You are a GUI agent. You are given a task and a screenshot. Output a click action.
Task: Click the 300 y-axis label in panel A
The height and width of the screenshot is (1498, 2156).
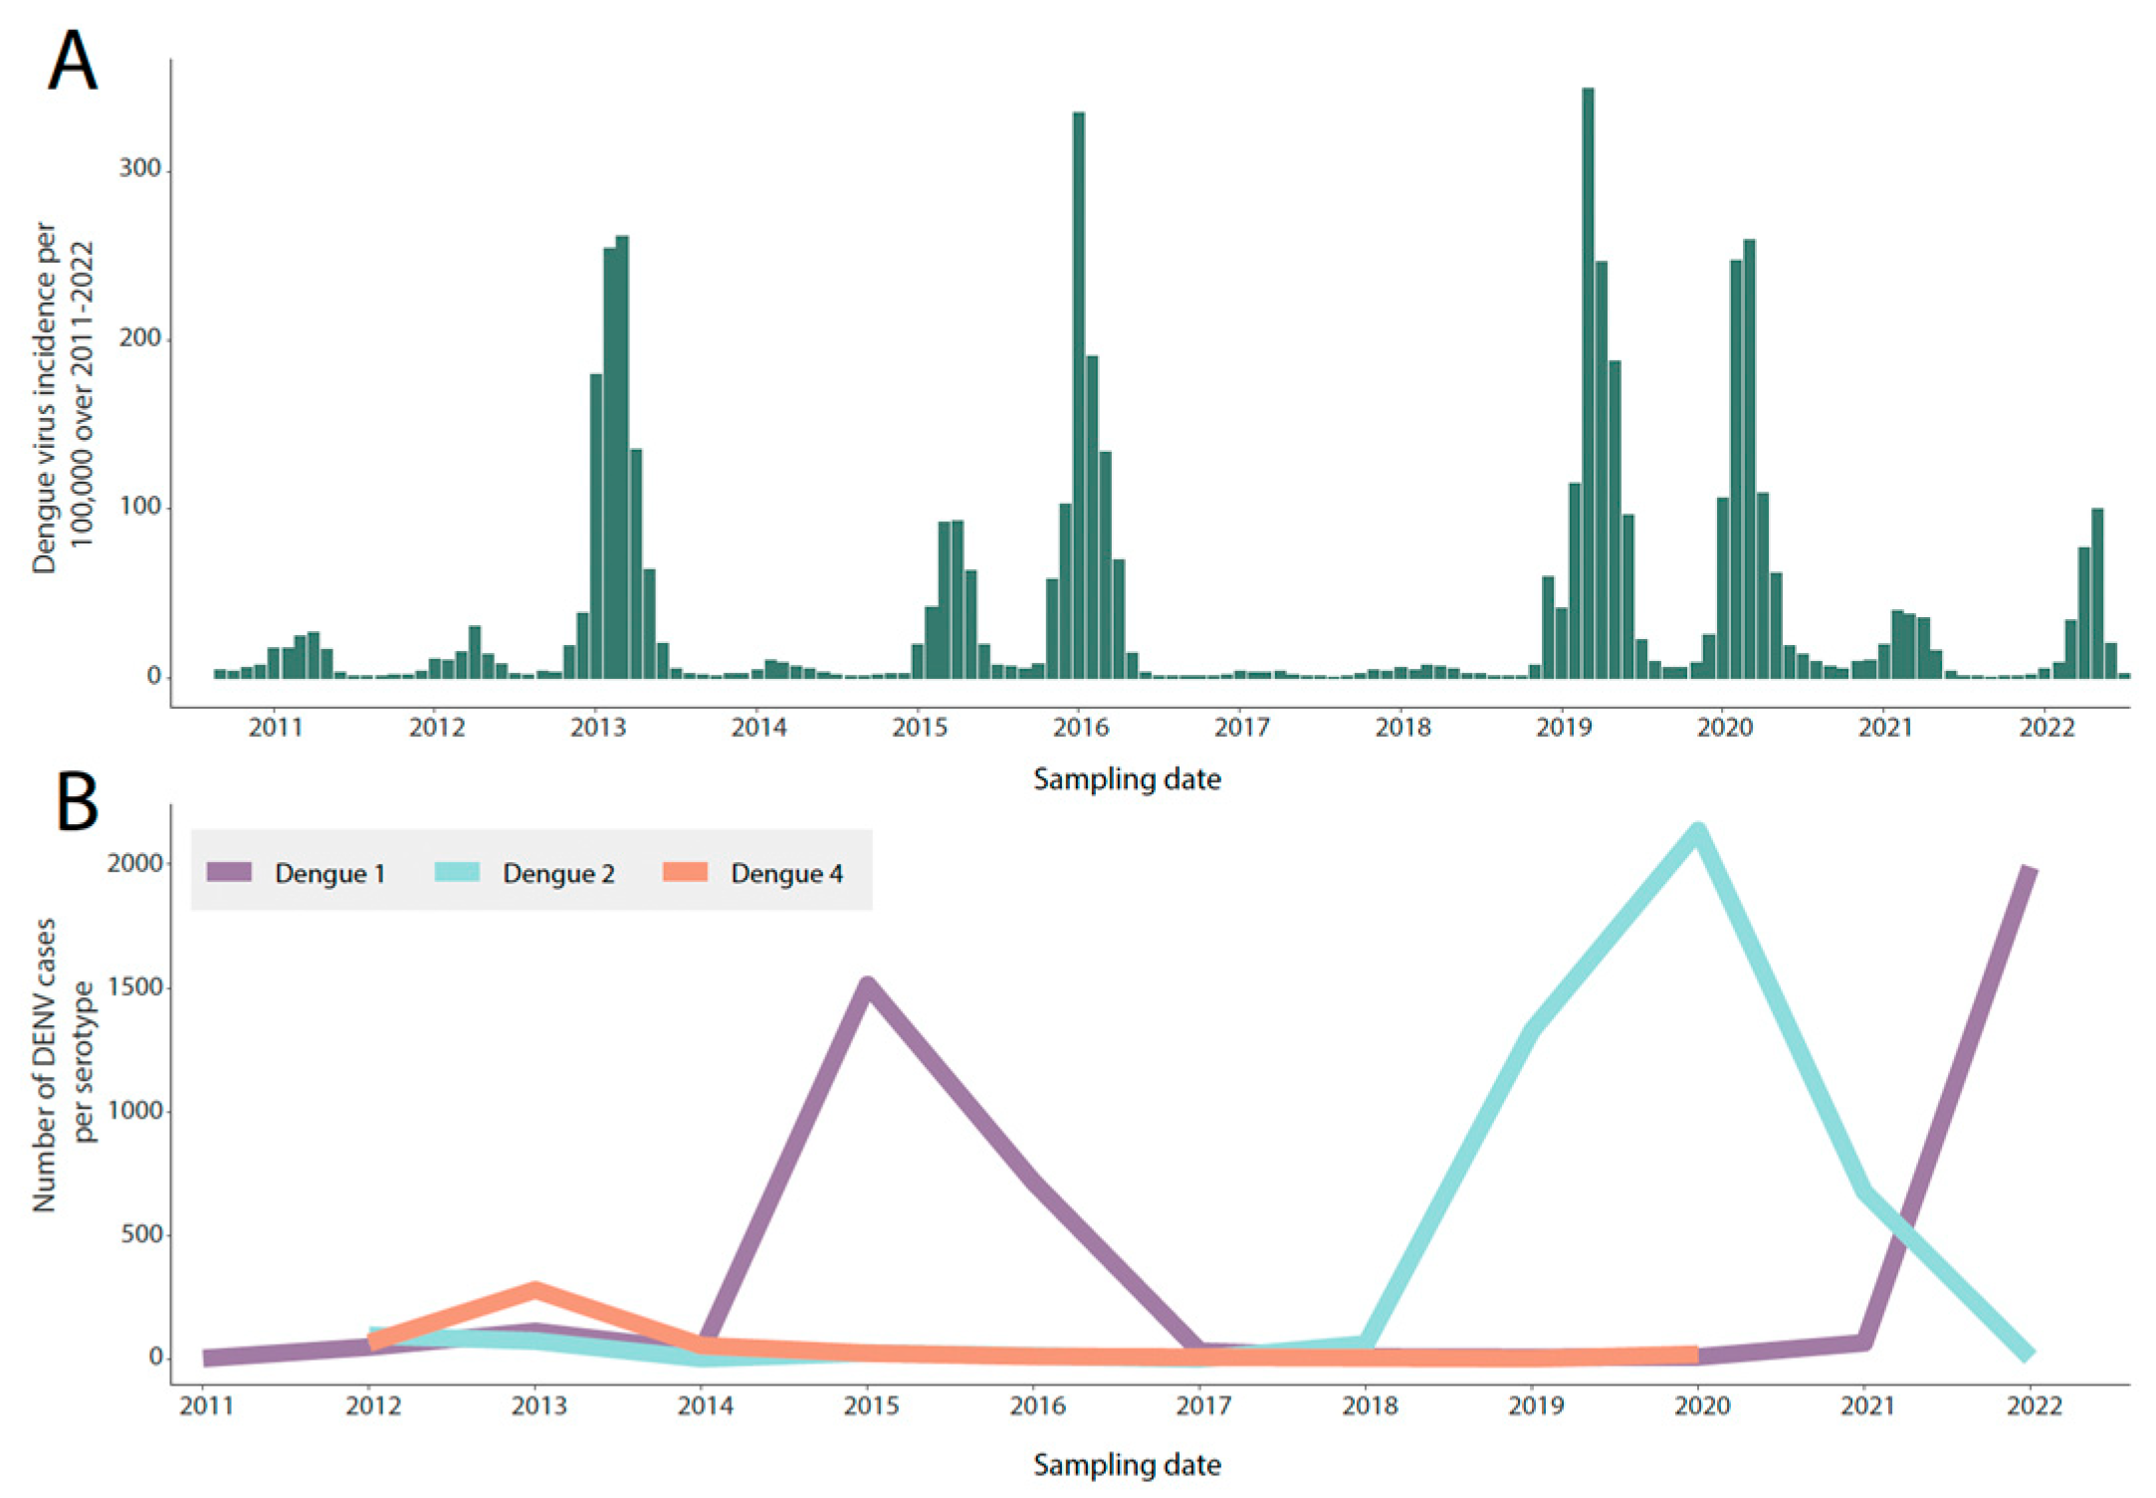tap(139, 168)
